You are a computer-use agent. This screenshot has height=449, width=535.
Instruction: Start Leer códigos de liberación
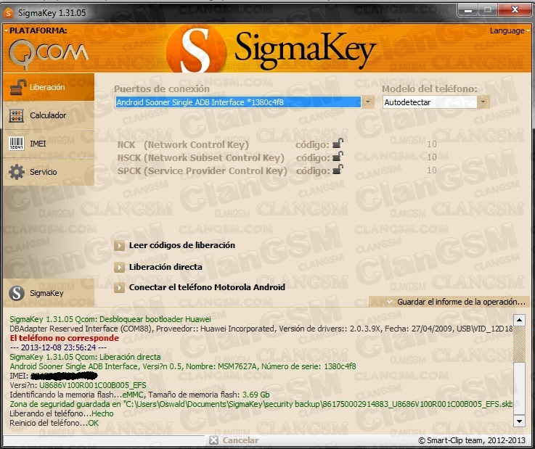point(182,245)
